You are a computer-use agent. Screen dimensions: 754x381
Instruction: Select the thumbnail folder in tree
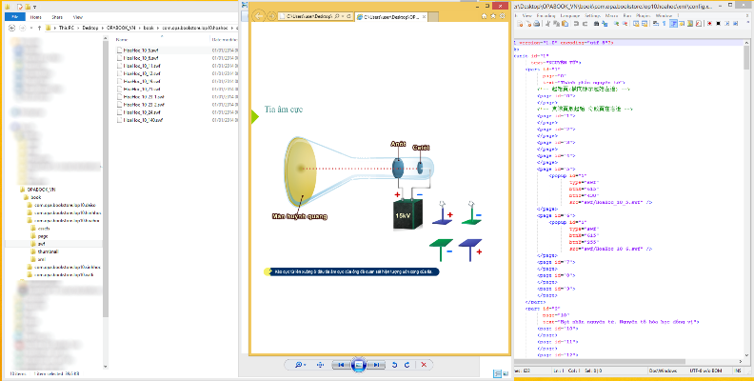[47, 251]
